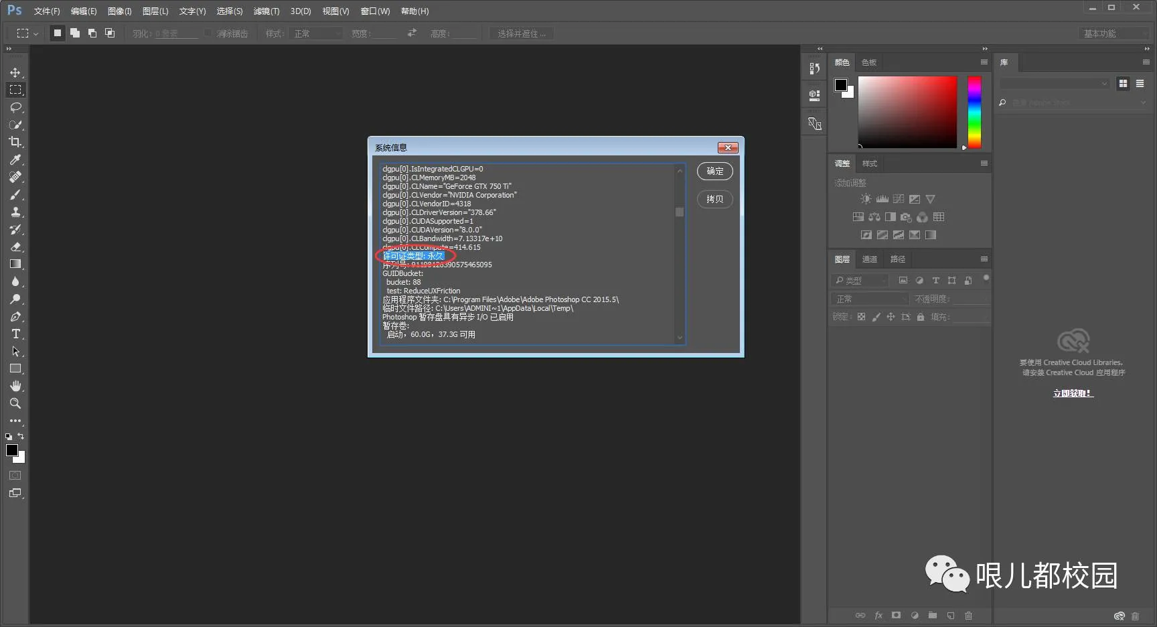
Task: Select the History Brush tool
Action: 15,229
